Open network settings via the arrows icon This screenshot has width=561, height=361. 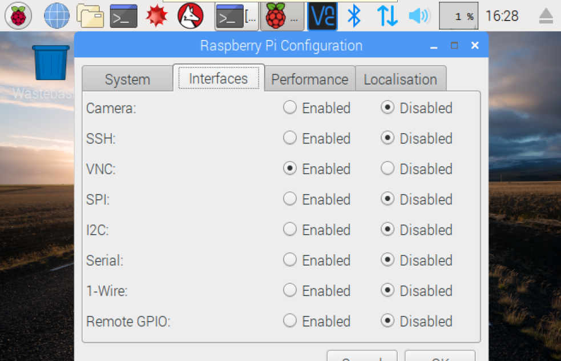pyautogui.click(x=388, y=15)
